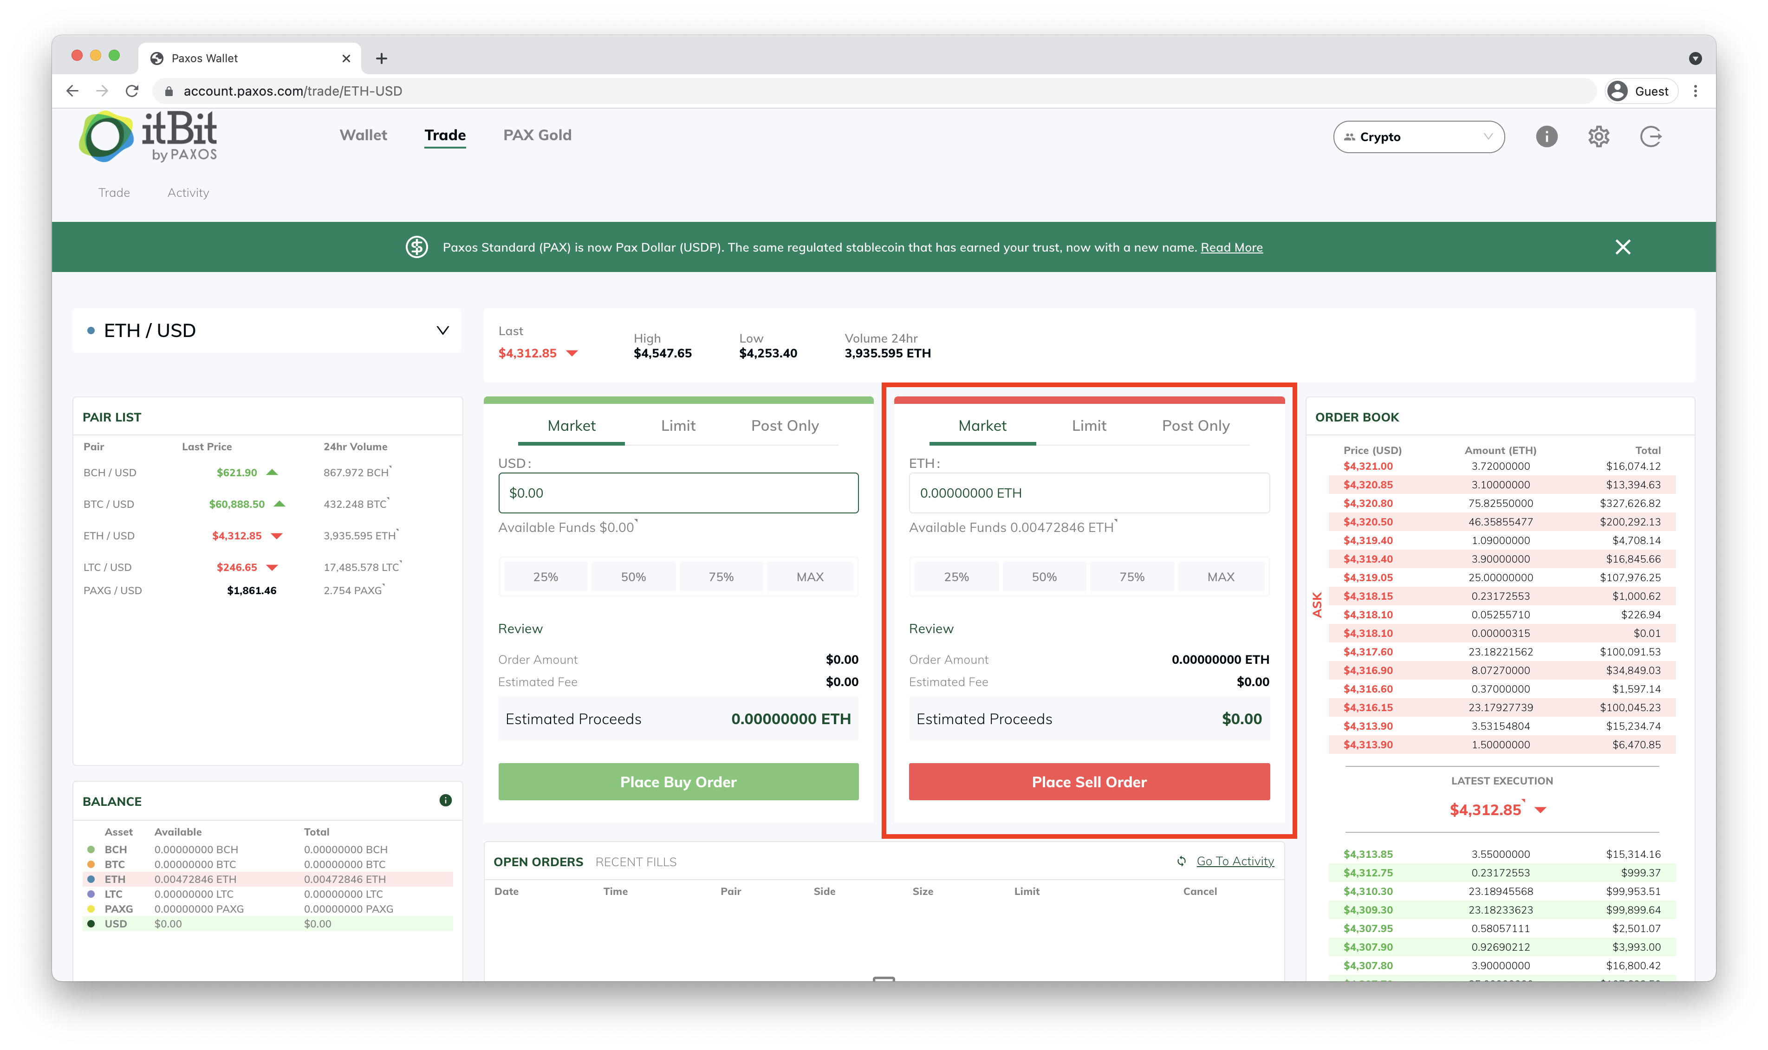Switch the sell panel to Post Only
The image size is (1768, 1050).
(1196, 426)
